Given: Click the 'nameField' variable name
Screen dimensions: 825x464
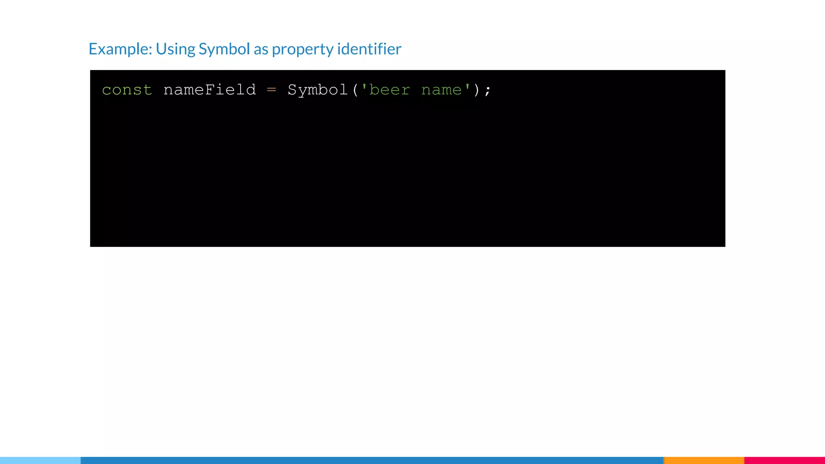Looking at the screenshot, I should (x=209, y=89).
